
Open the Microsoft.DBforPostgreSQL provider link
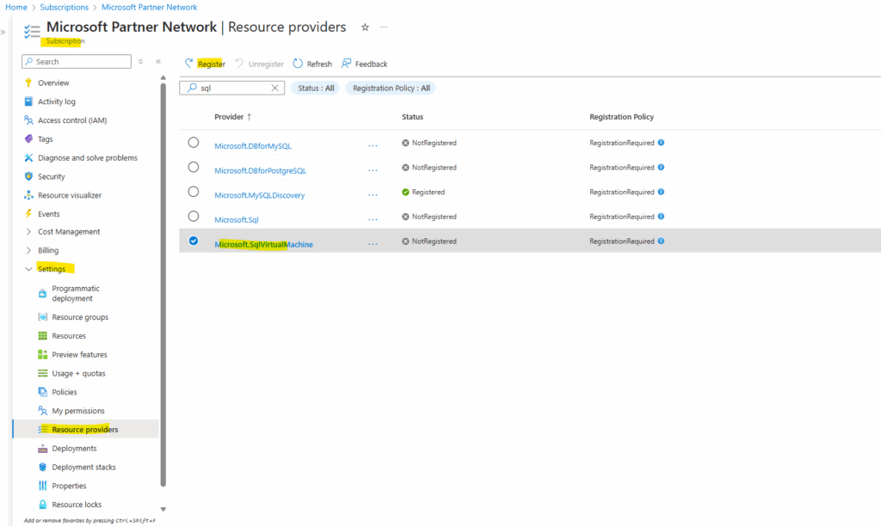tap(260, 171)
